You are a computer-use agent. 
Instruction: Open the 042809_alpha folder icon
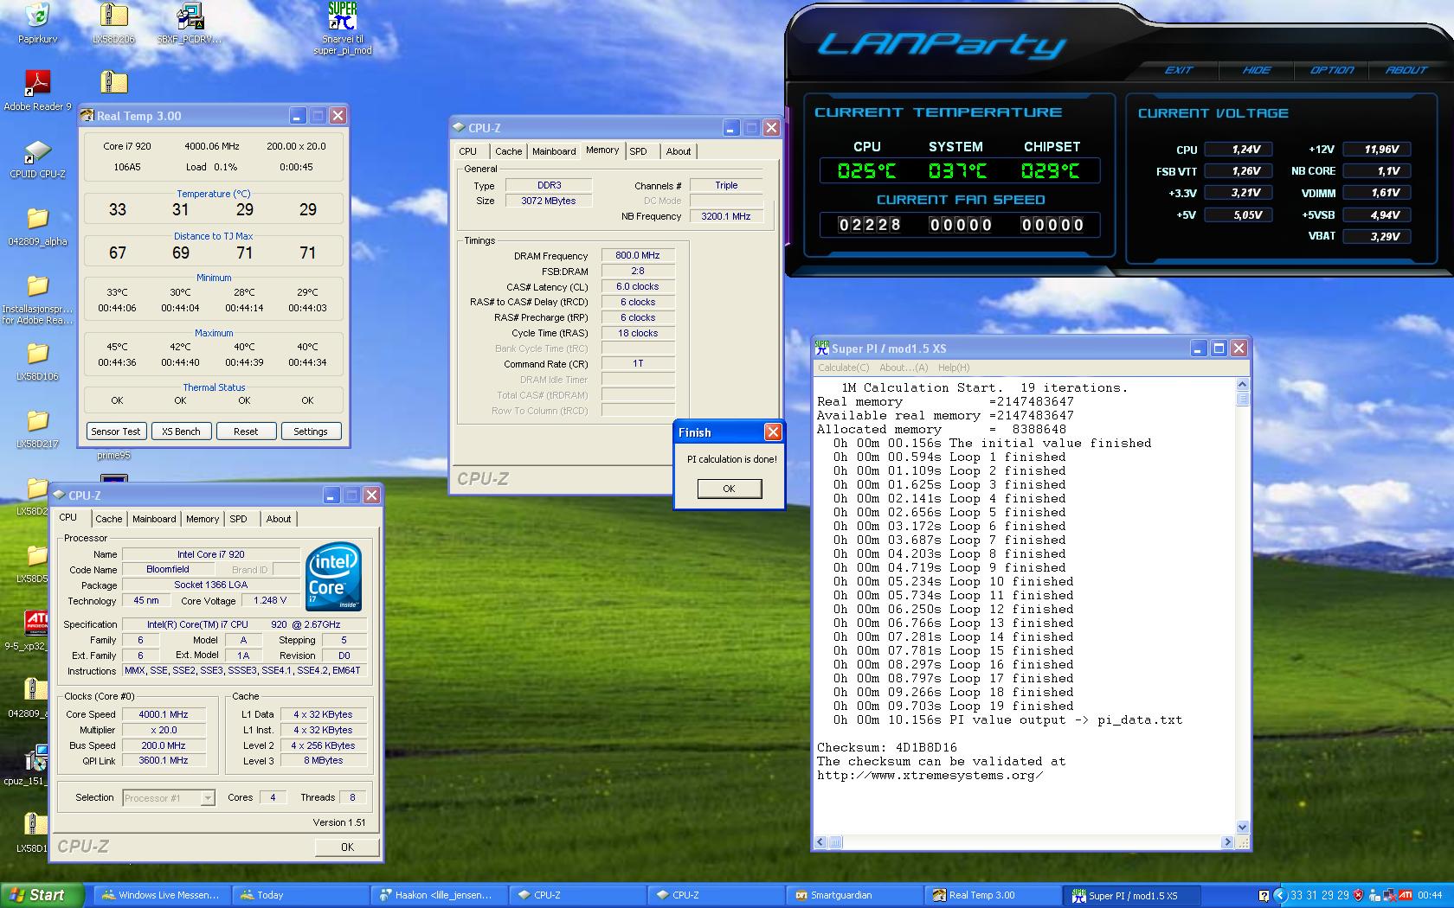coord(37,218)
